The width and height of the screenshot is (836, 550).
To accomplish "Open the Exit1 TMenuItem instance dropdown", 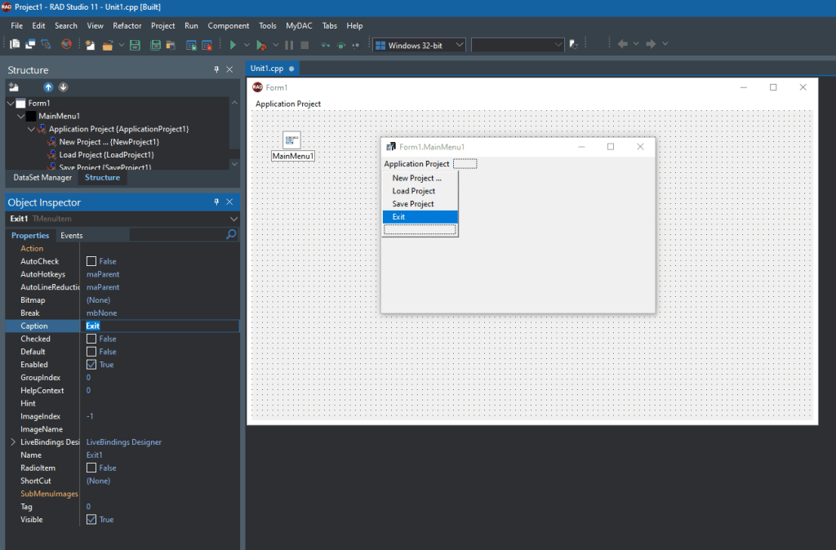I will click(x=233, y=219).
